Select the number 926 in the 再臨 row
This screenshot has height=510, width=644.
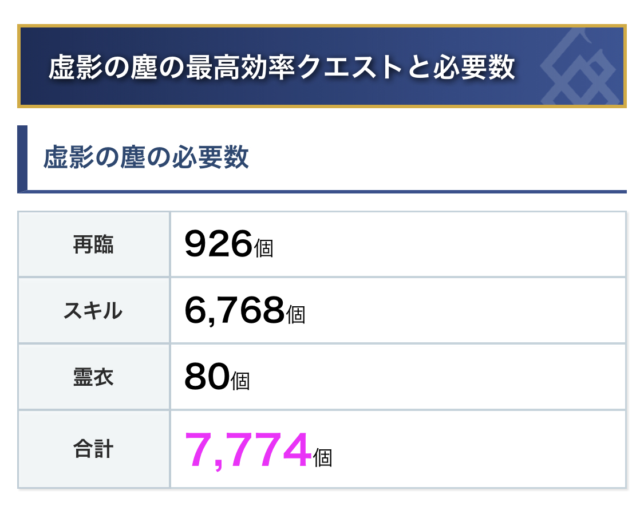coord(218,244)
